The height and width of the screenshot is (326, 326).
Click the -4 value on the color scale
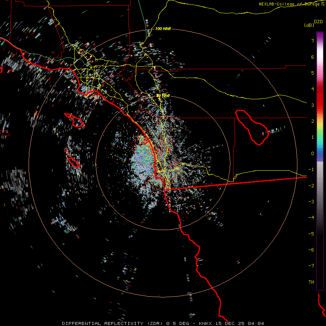311,217
